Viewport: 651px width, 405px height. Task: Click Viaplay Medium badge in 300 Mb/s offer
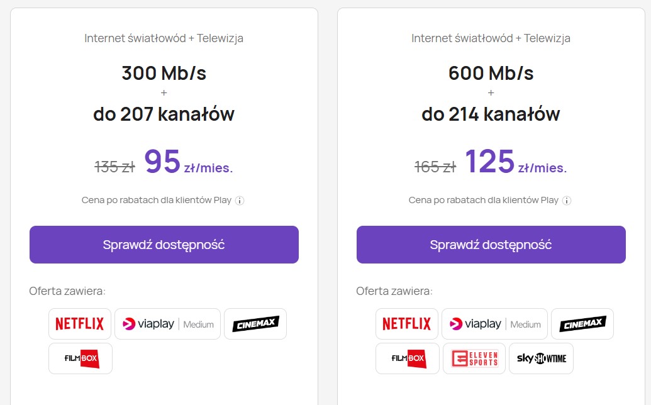pos(168,324)
